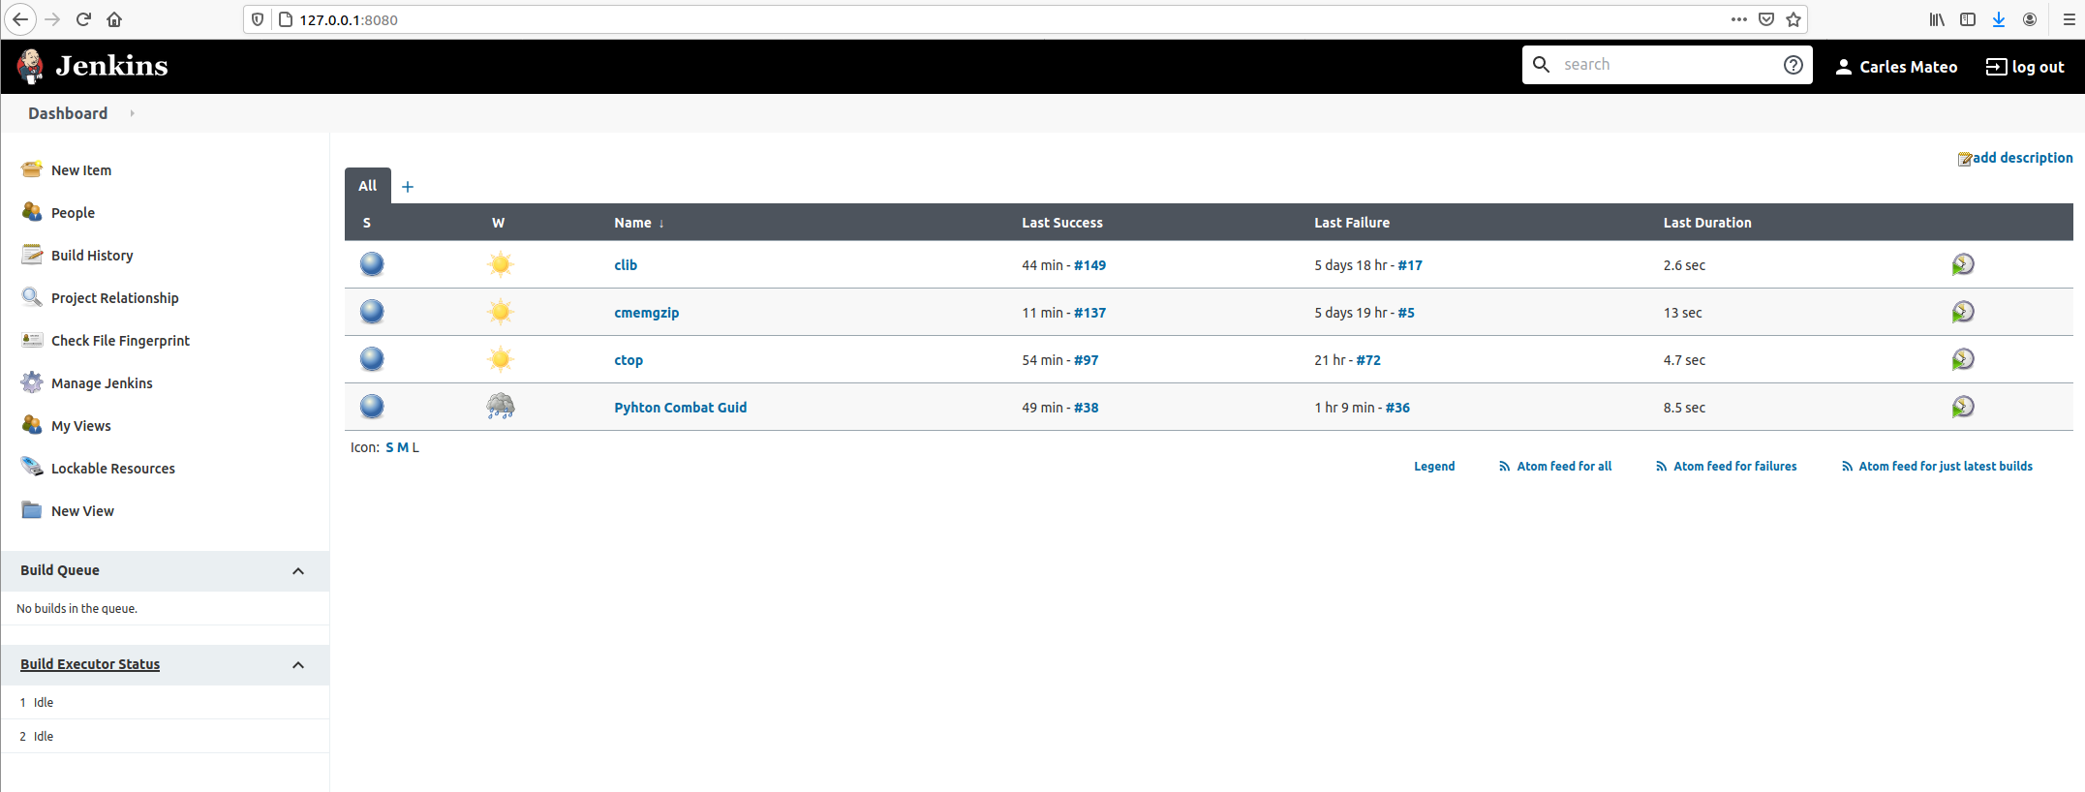
Task: Click the blue status ball for ctop
Action: 372,359
